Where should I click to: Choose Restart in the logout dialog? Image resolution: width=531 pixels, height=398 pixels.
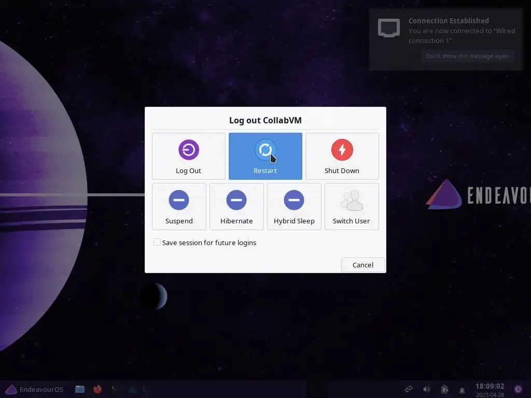(x=265, y=156)
